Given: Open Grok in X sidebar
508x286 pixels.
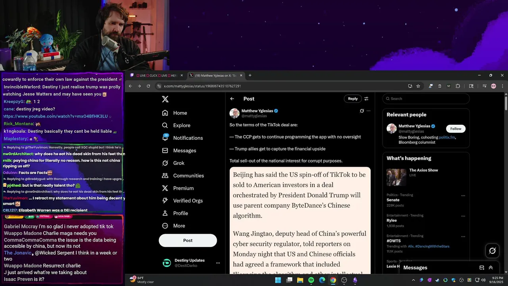Looking at the screenshot, I should coord(173,163).
